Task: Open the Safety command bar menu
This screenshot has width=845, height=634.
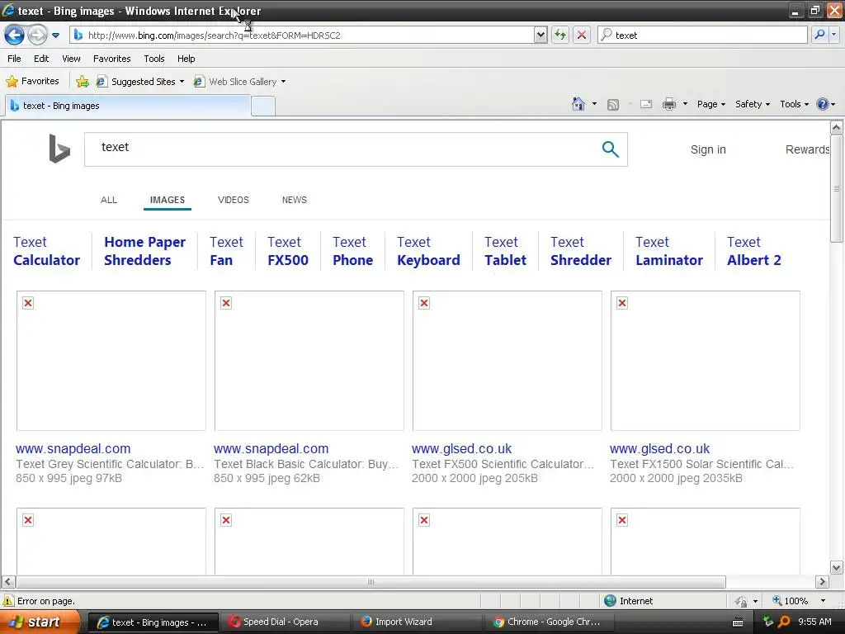Action: [x=753, y=104]
